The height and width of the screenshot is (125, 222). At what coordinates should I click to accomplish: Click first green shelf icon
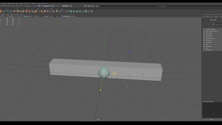pos(71,11)
